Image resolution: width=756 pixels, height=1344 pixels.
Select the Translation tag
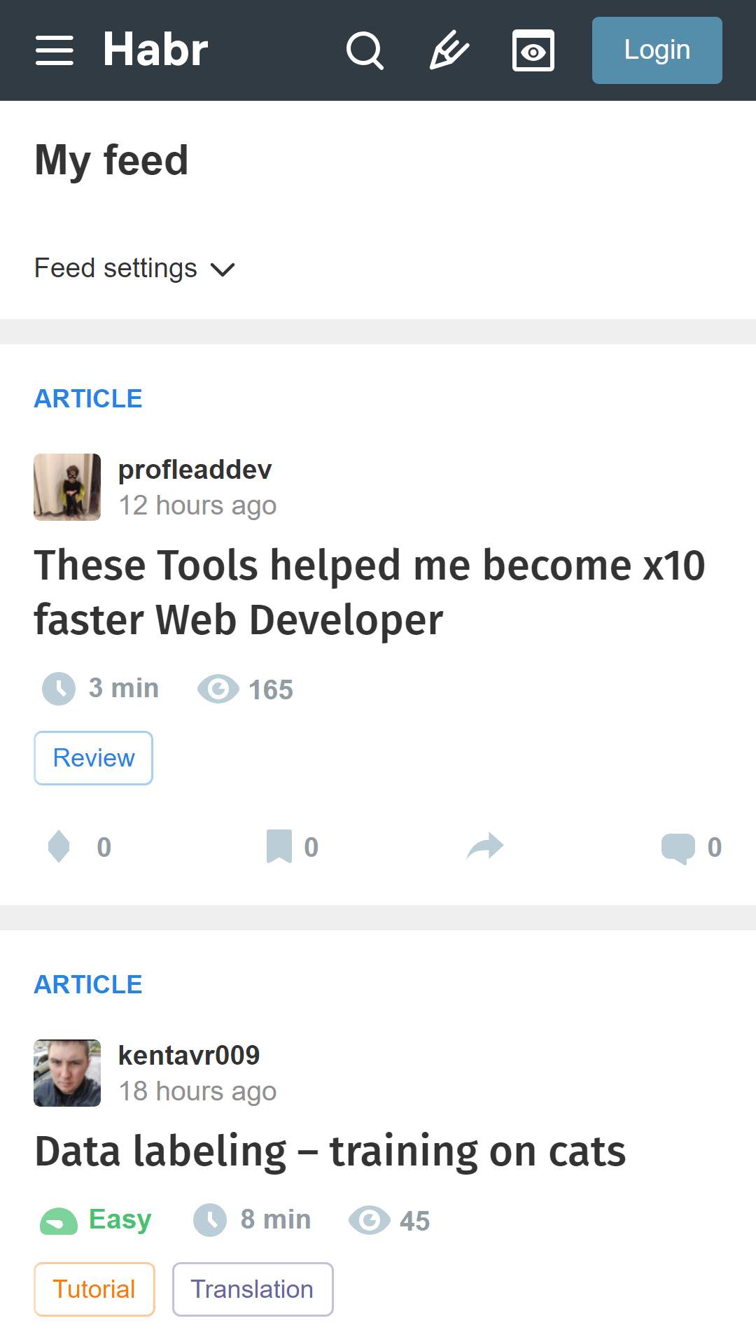253,1289
